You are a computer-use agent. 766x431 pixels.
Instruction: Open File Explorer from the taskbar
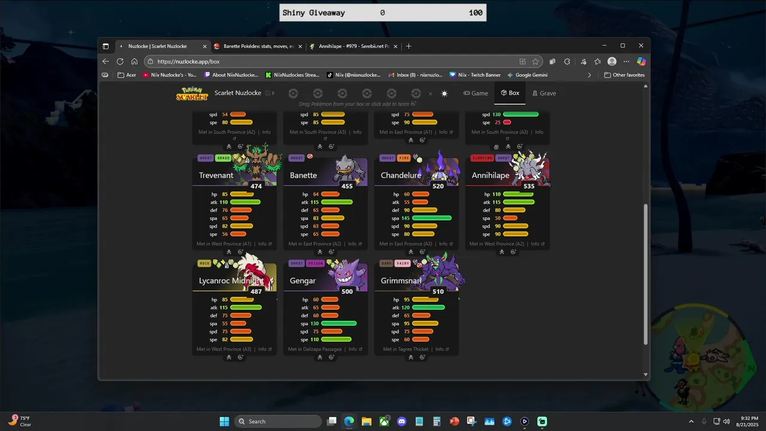coord(366,421)
